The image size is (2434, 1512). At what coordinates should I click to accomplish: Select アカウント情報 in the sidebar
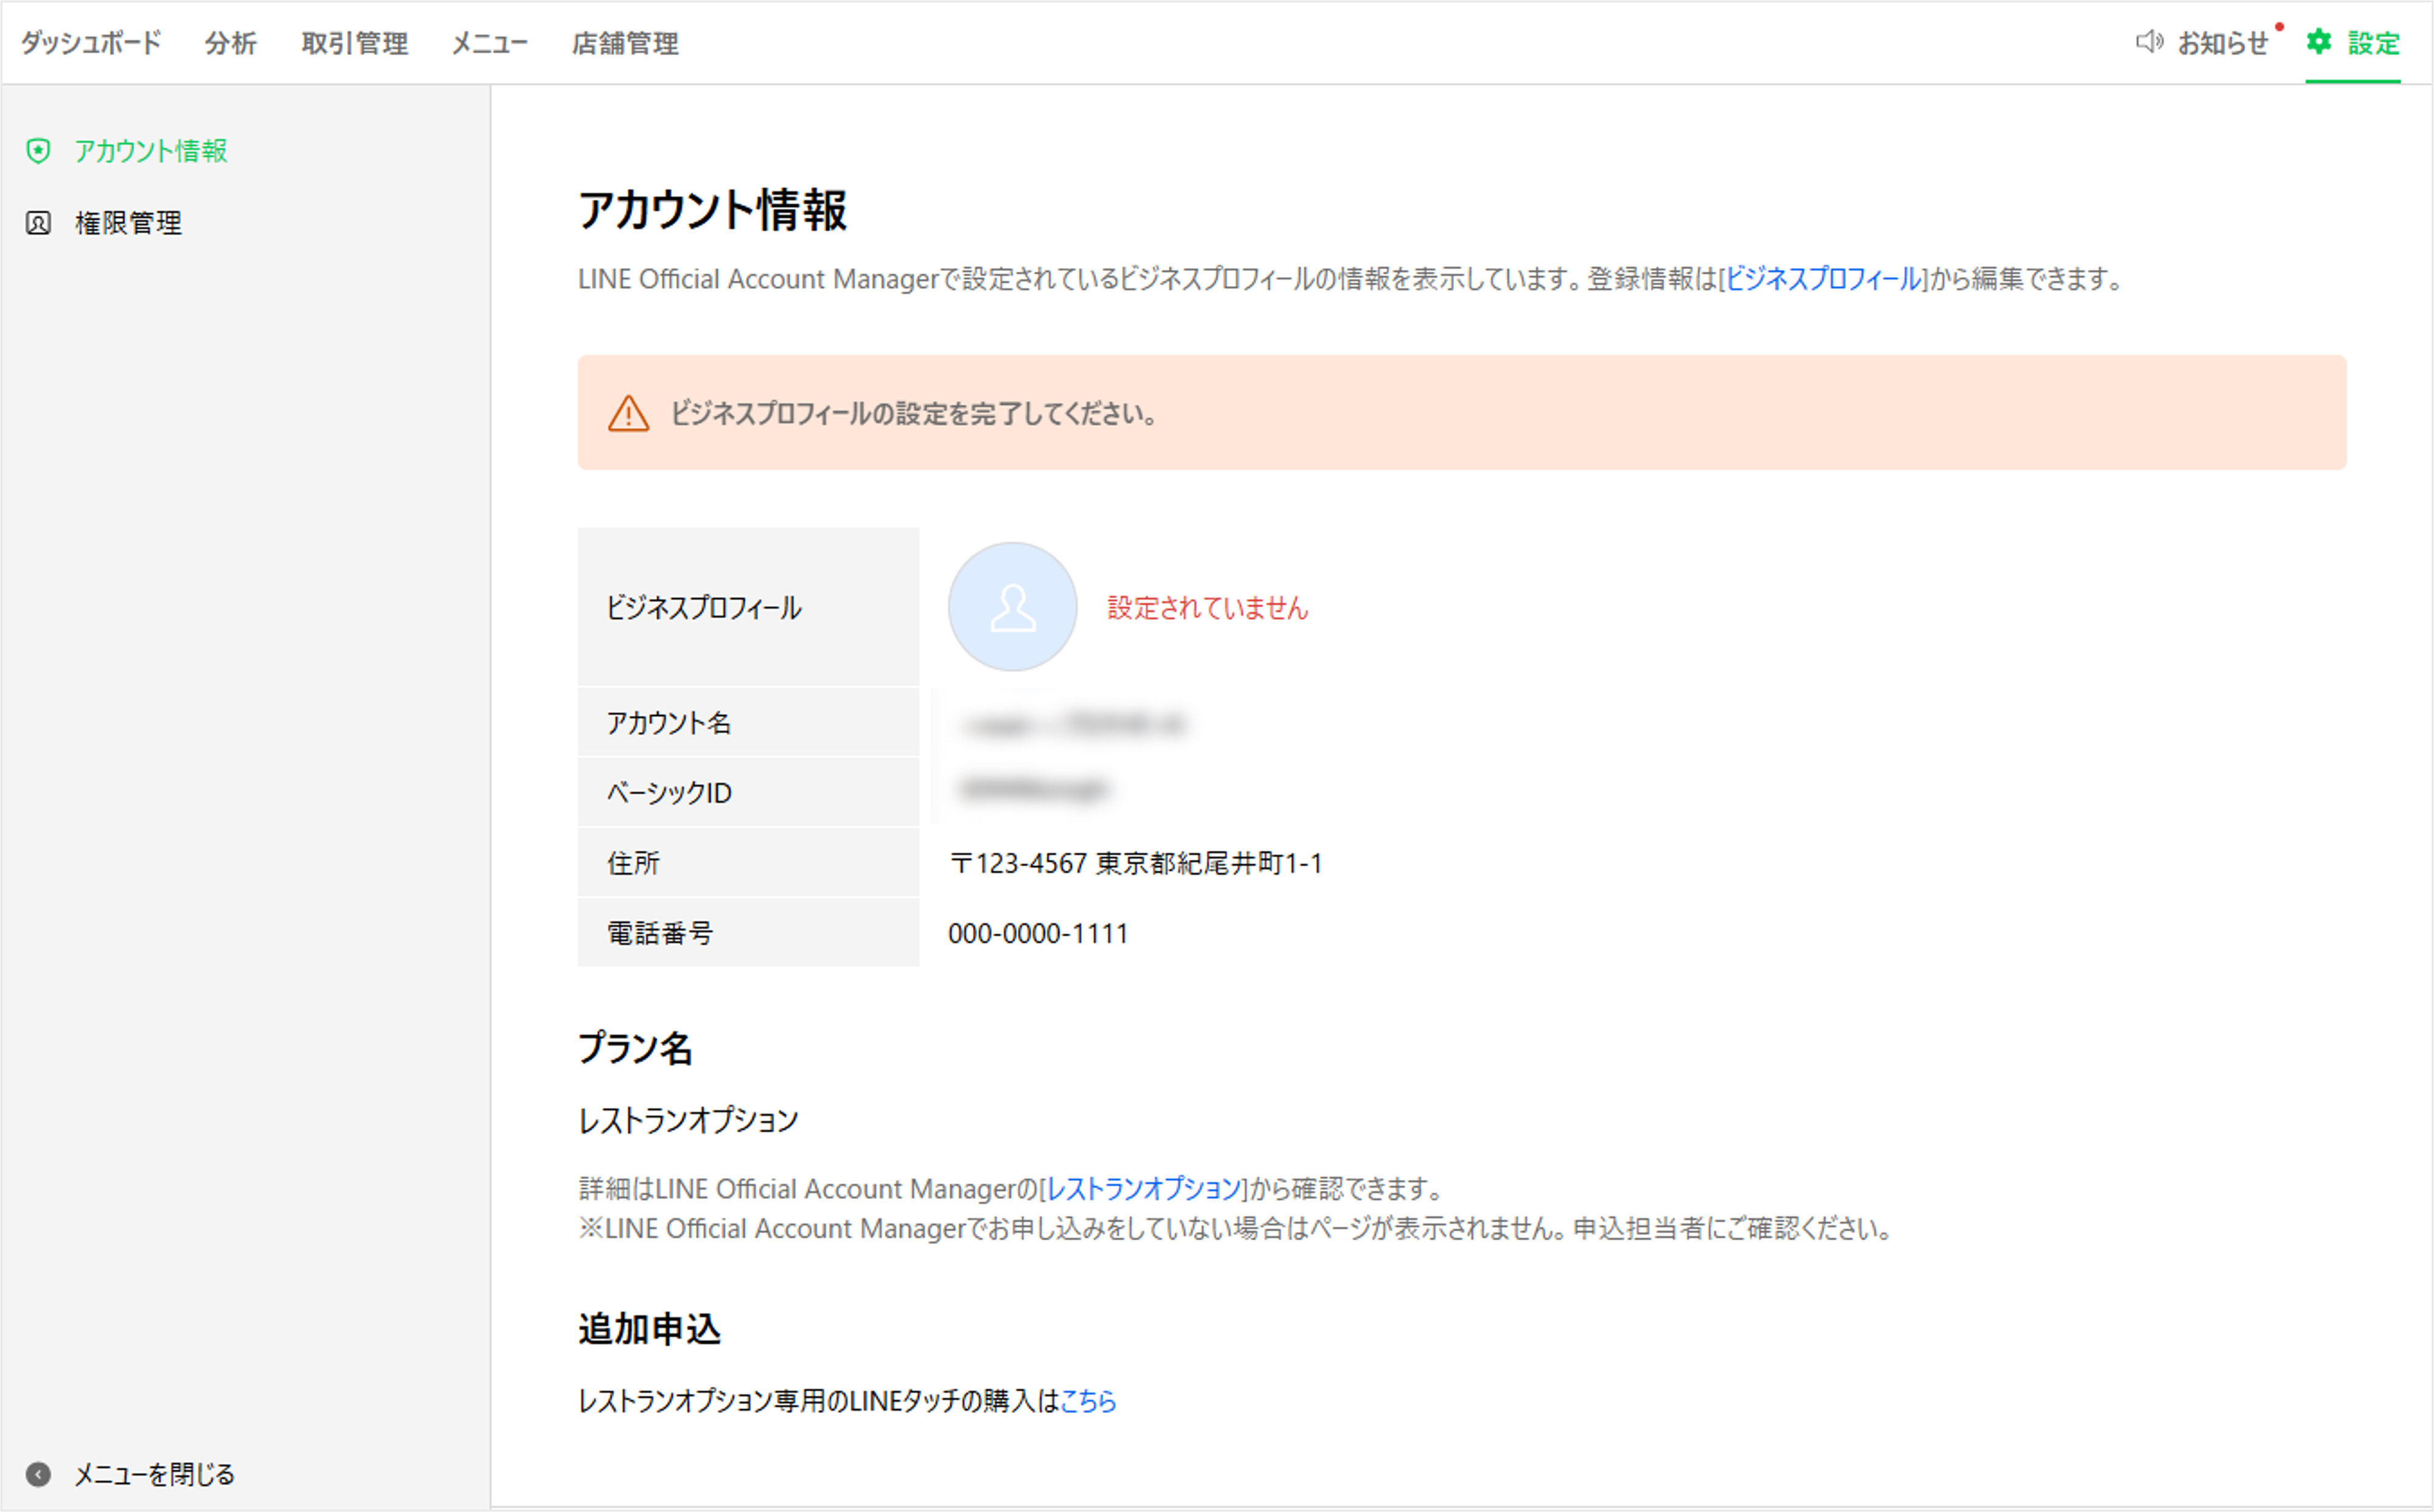pos(151,151)
